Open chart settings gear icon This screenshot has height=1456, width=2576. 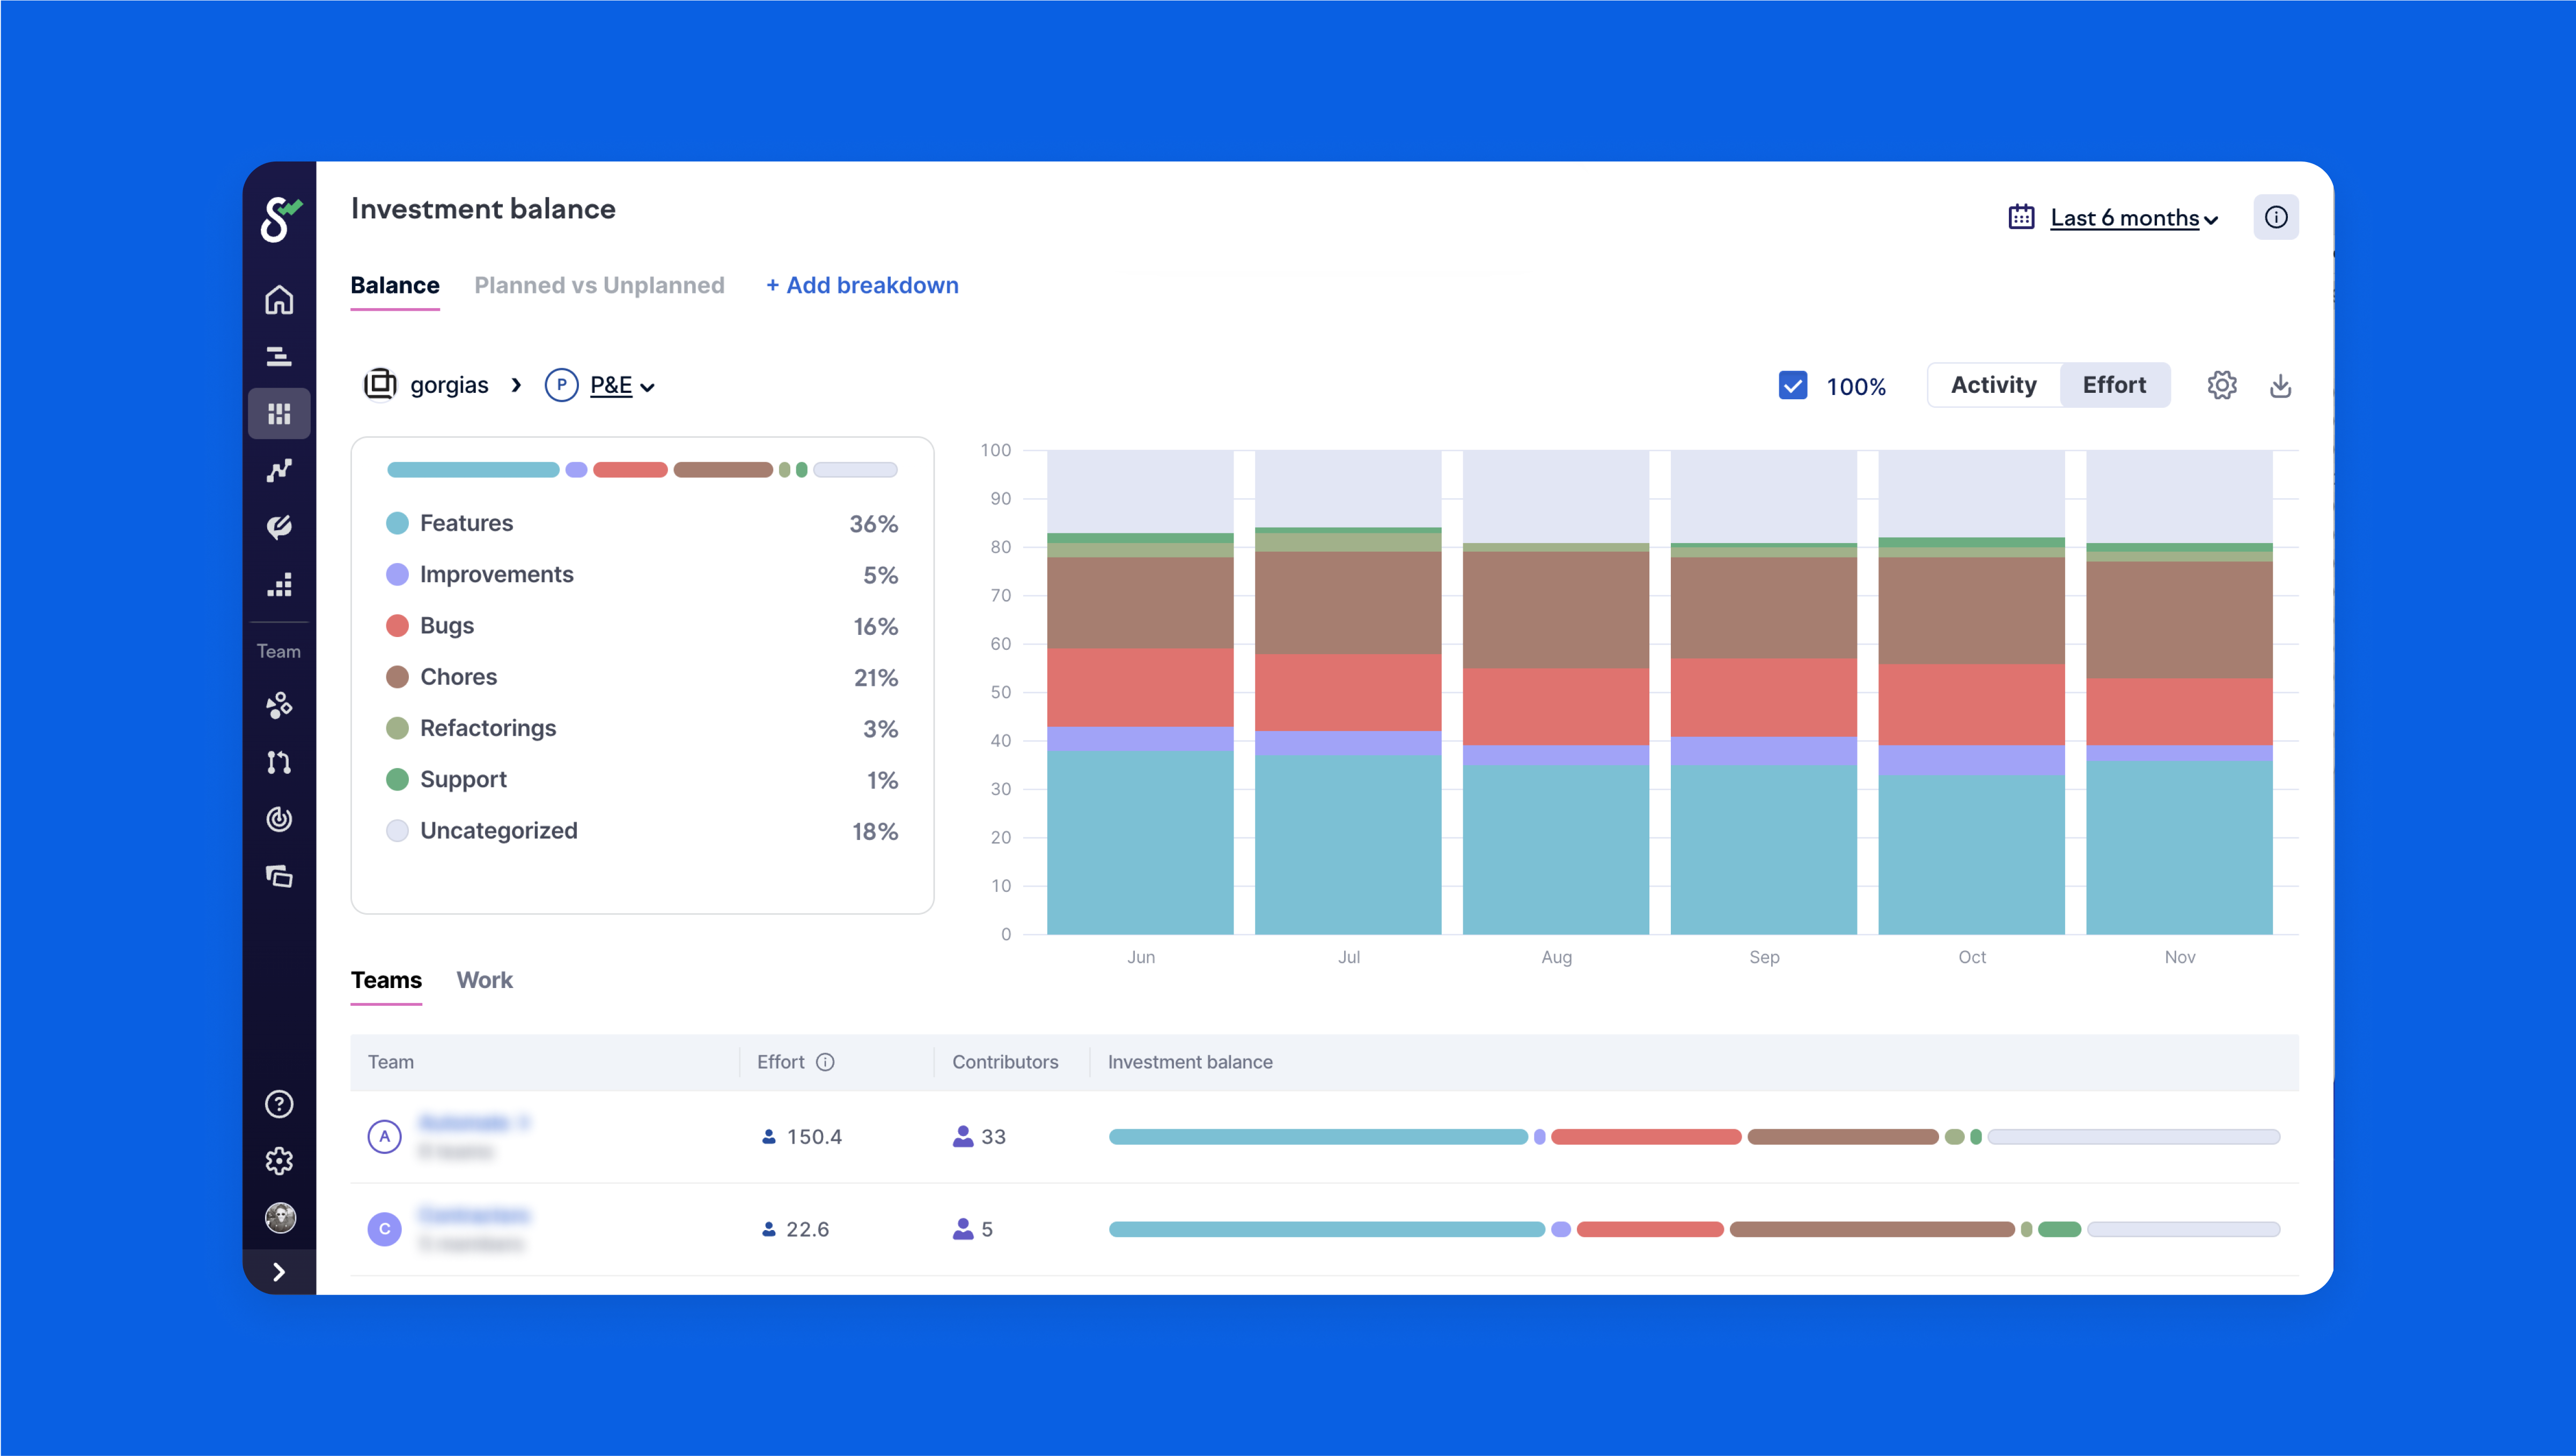(x=2221, y=386)
